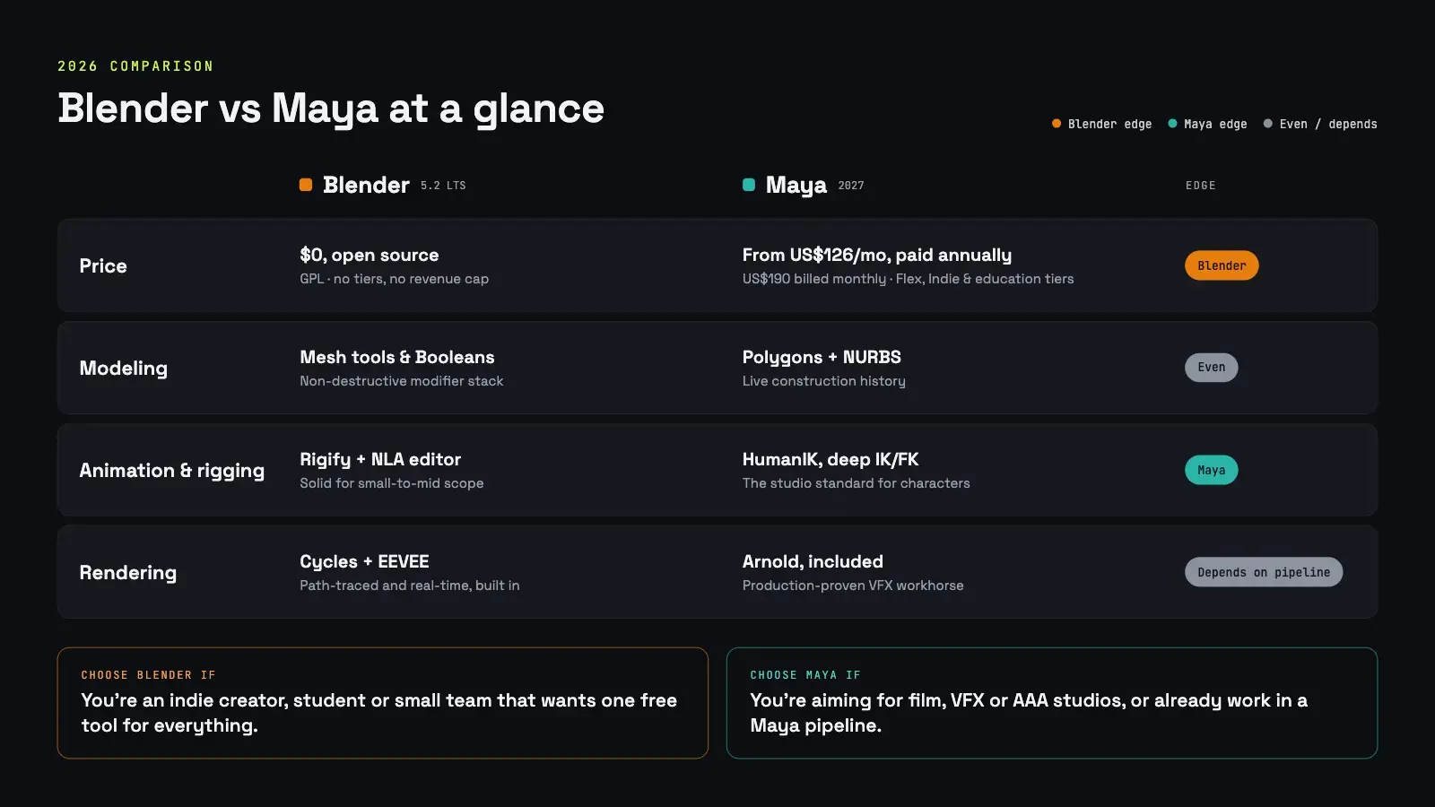
Task: Click 'GPL · no tiers, no revenue cap'
Action: pyautogui.click(x=395, y=279)
